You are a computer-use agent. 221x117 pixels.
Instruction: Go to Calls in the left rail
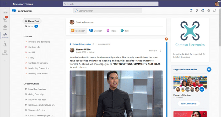(x=5, y=44)
